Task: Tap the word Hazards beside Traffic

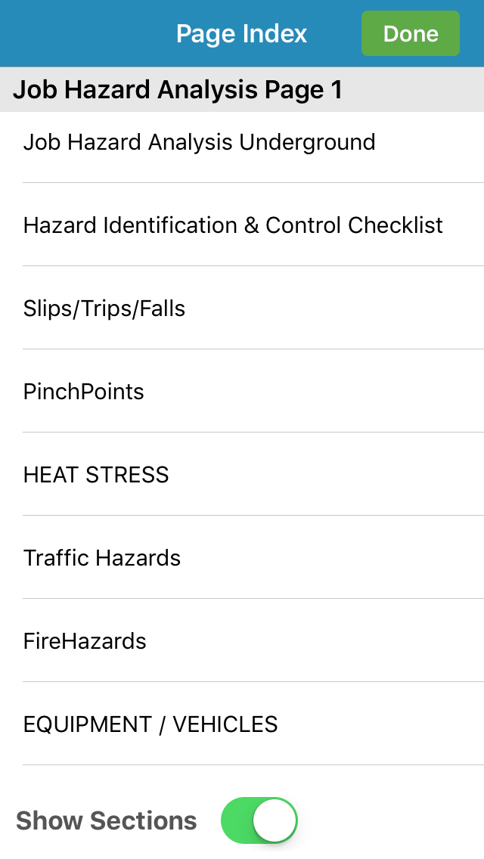Action: pos(138,558)
